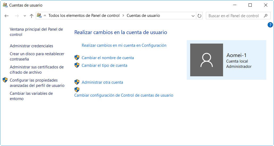Open Administrar sus certificados de cifrado de archivo
274x146 pixels.
click(x=37, y=70)
